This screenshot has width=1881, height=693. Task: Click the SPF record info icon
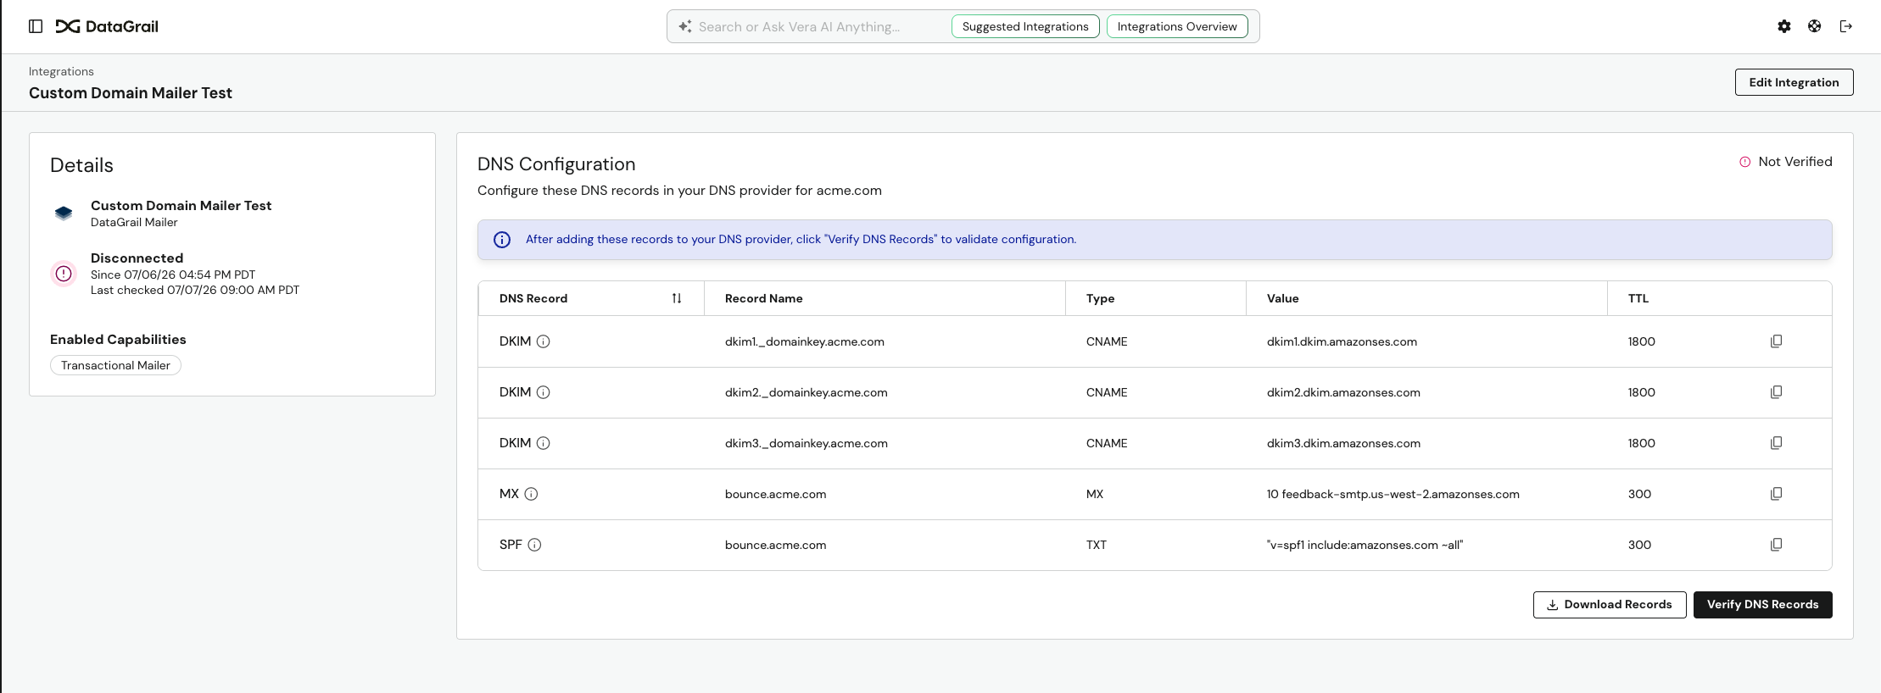pyautogui.click(x=534, y=545)
